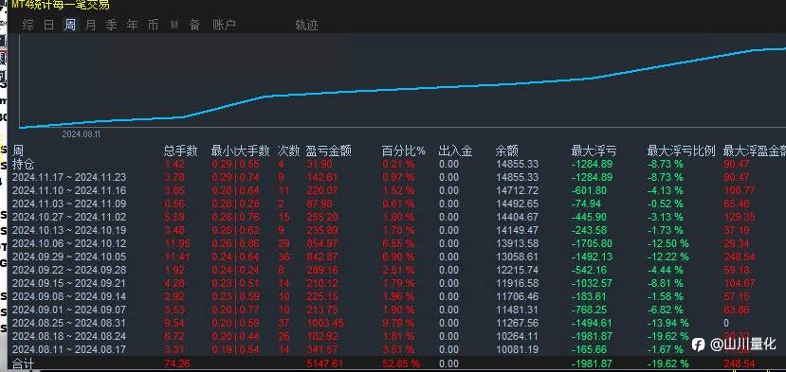The height and width of the screenshot is (372, 786).
Task: Click the balance value 11916.58
Action: click(517, 283)
